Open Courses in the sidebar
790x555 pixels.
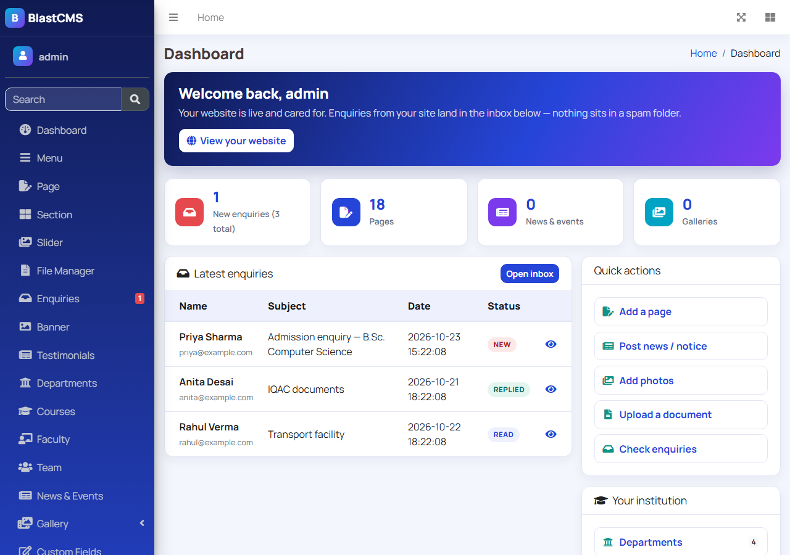point(77,411)
